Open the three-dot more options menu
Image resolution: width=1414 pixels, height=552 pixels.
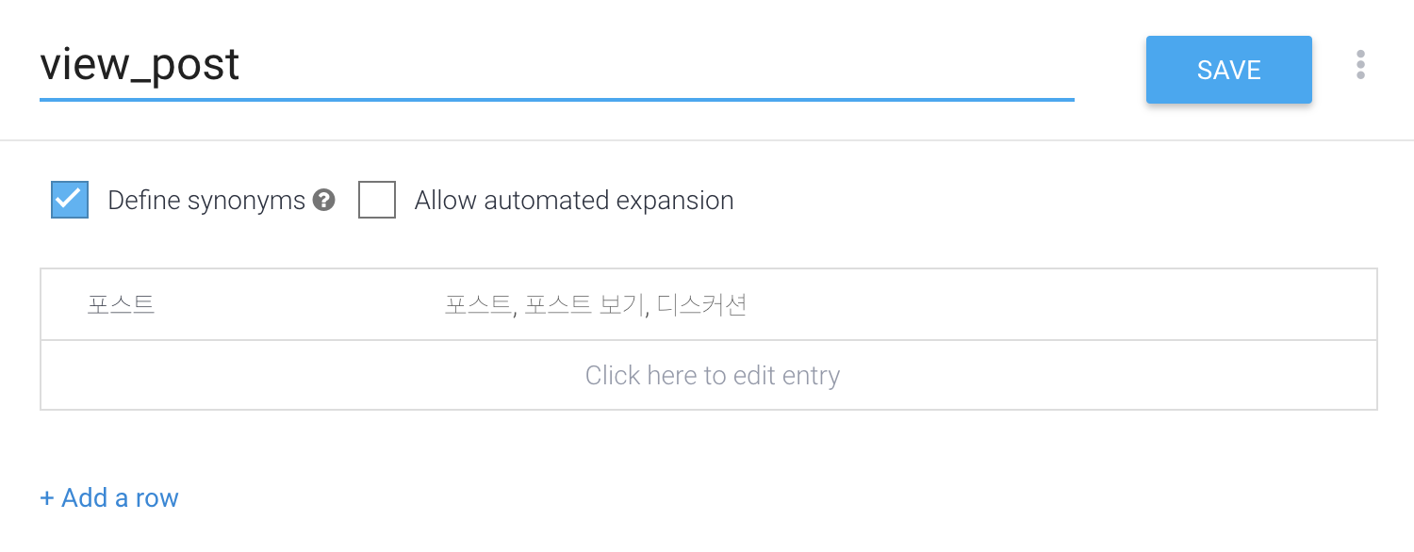point(1360,65)
